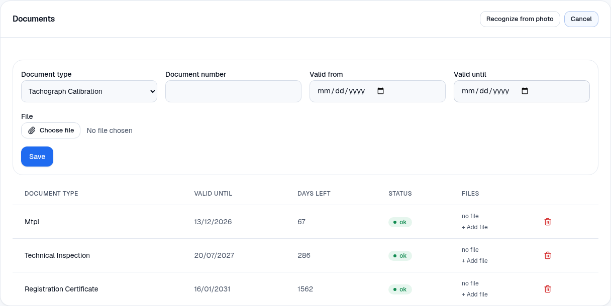Open calendar picker for Valid until
Viewport: 611px width, 306px height.
525,91
